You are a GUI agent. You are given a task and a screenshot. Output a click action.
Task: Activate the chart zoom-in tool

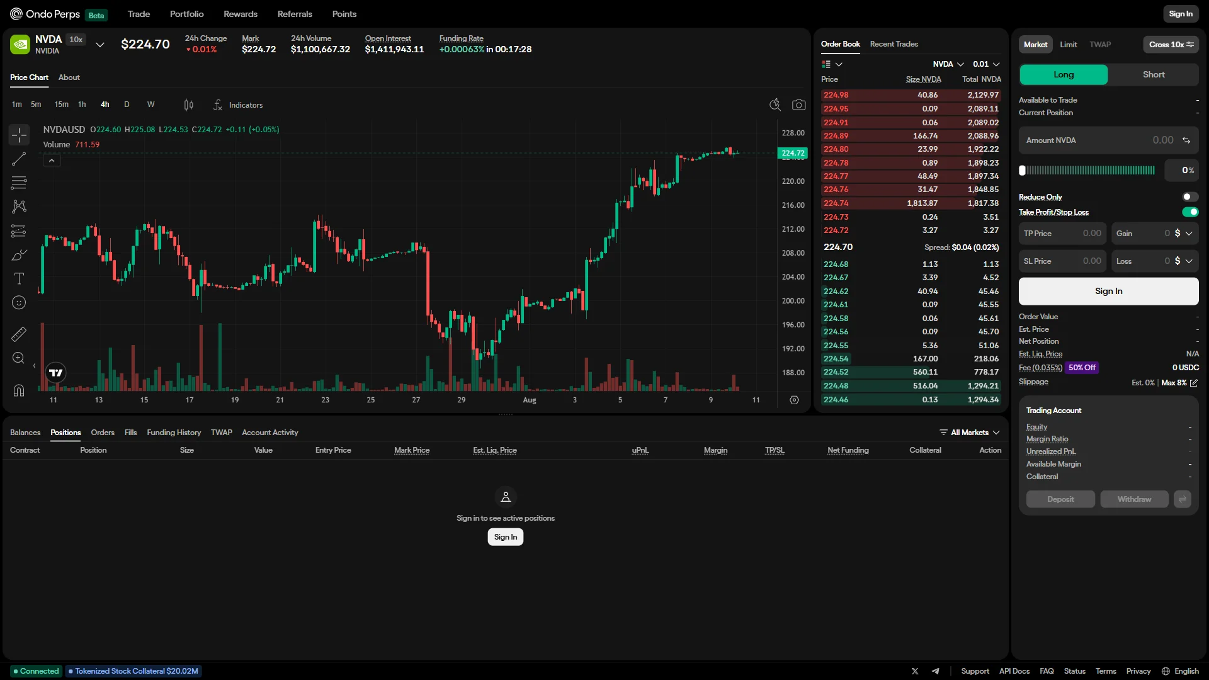19,358
